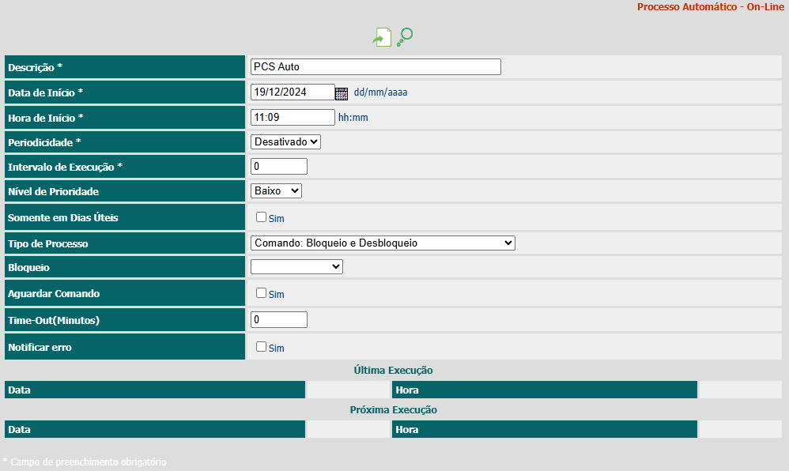Click the green document save/submit icon
The width and height of the screenshot is (789, 471).
click(x=382, y=37)
